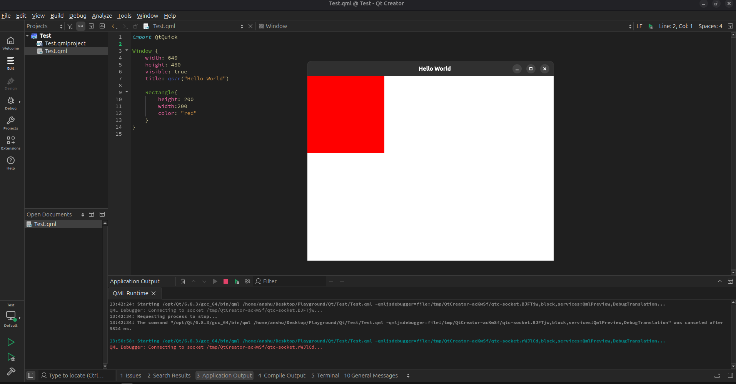The height and width of the screenshot is (384, 736).
Task: Open the Analyze menu
Action: click(102, 16)
